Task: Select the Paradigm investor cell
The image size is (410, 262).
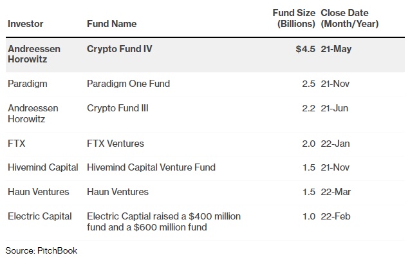Action: tap(28, 84)
